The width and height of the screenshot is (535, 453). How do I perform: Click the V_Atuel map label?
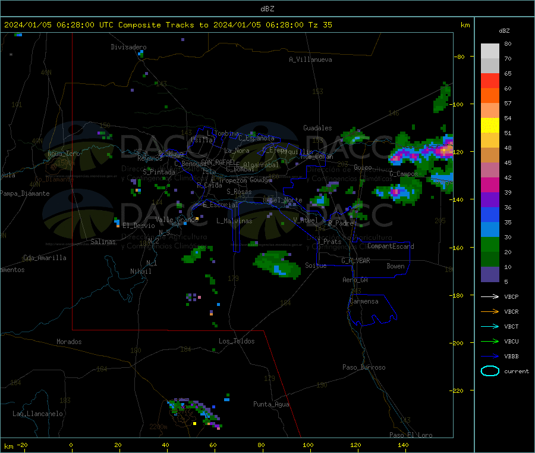pos(306,220)
